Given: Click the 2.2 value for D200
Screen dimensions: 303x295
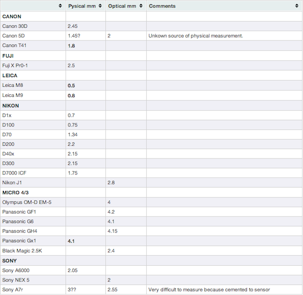Looking at the screenshot, I should pos(71,144).
